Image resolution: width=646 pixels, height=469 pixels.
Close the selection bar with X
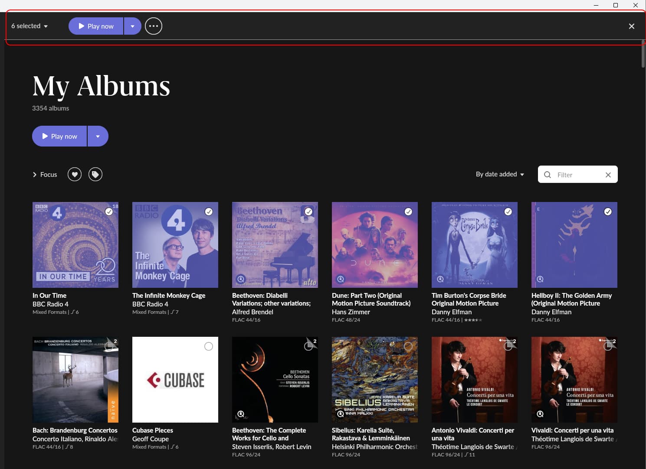(x=632, y=26)
